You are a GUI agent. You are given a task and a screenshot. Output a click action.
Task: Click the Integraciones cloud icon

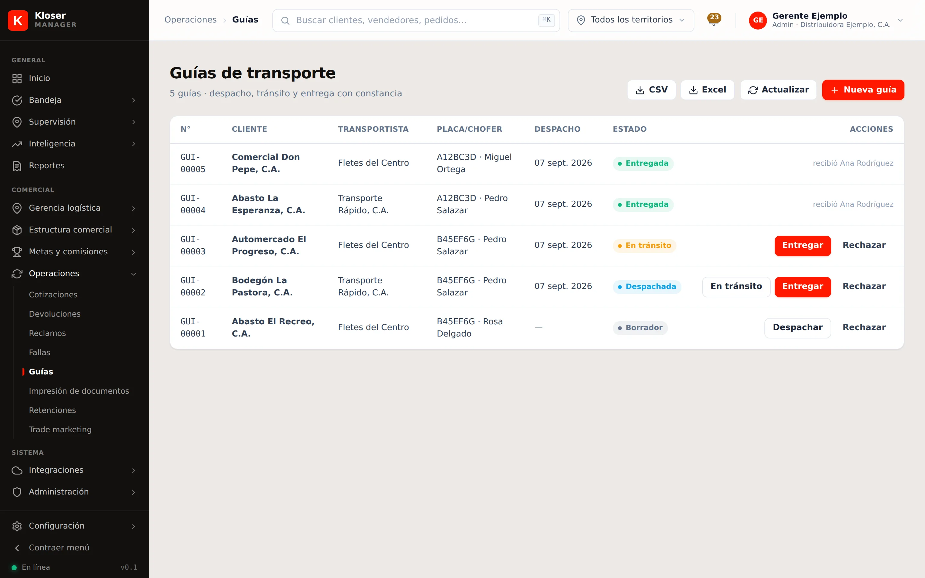[x=17, y=470]
